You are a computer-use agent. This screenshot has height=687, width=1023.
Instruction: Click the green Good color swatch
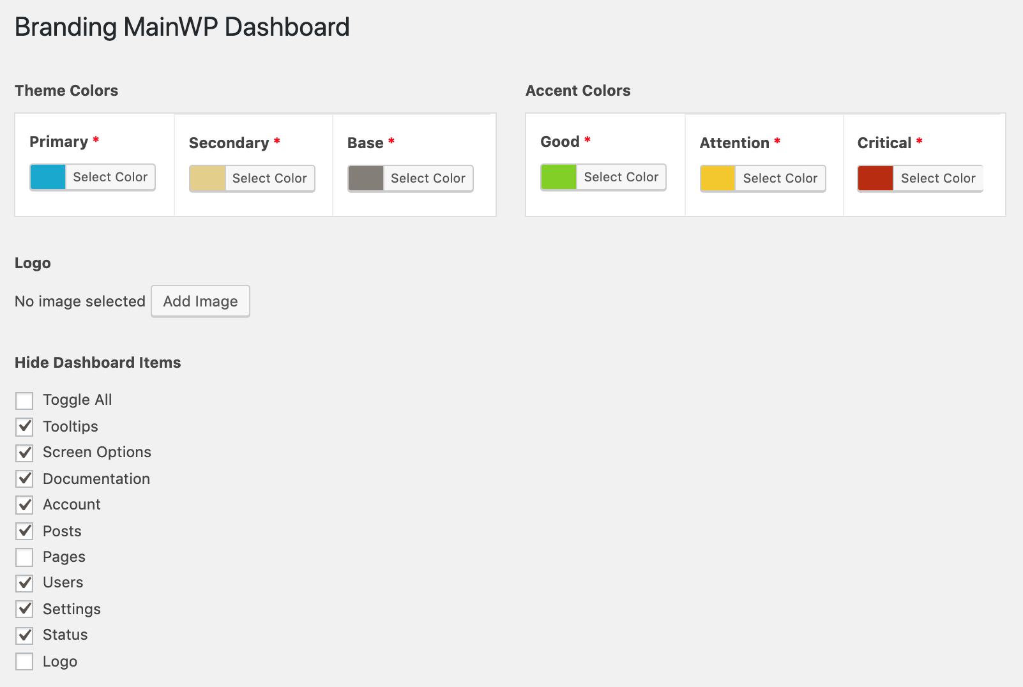559,177
